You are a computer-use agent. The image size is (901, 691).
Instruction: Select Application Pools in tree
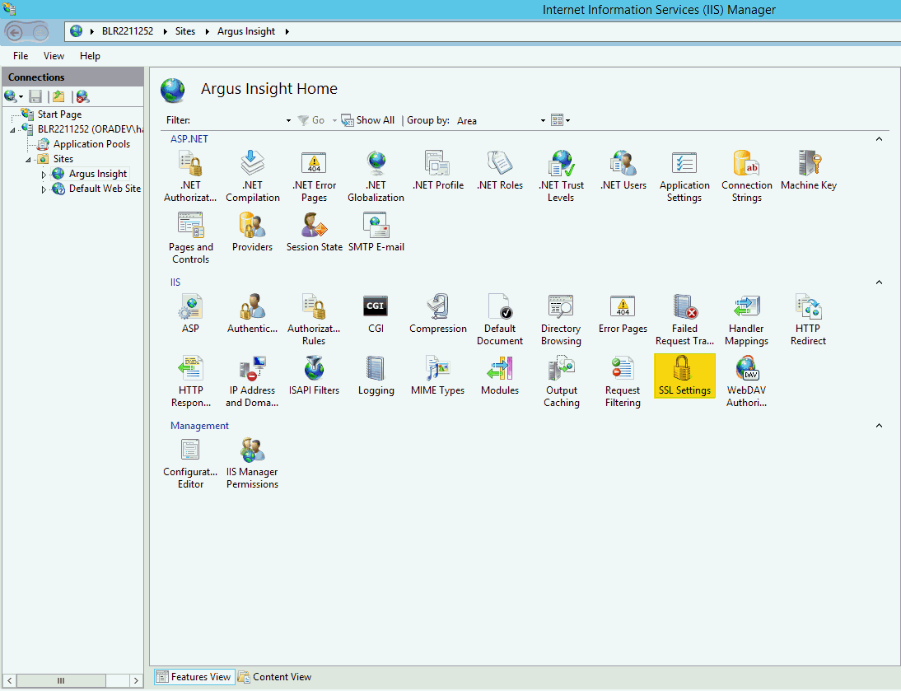pos(91,144)
